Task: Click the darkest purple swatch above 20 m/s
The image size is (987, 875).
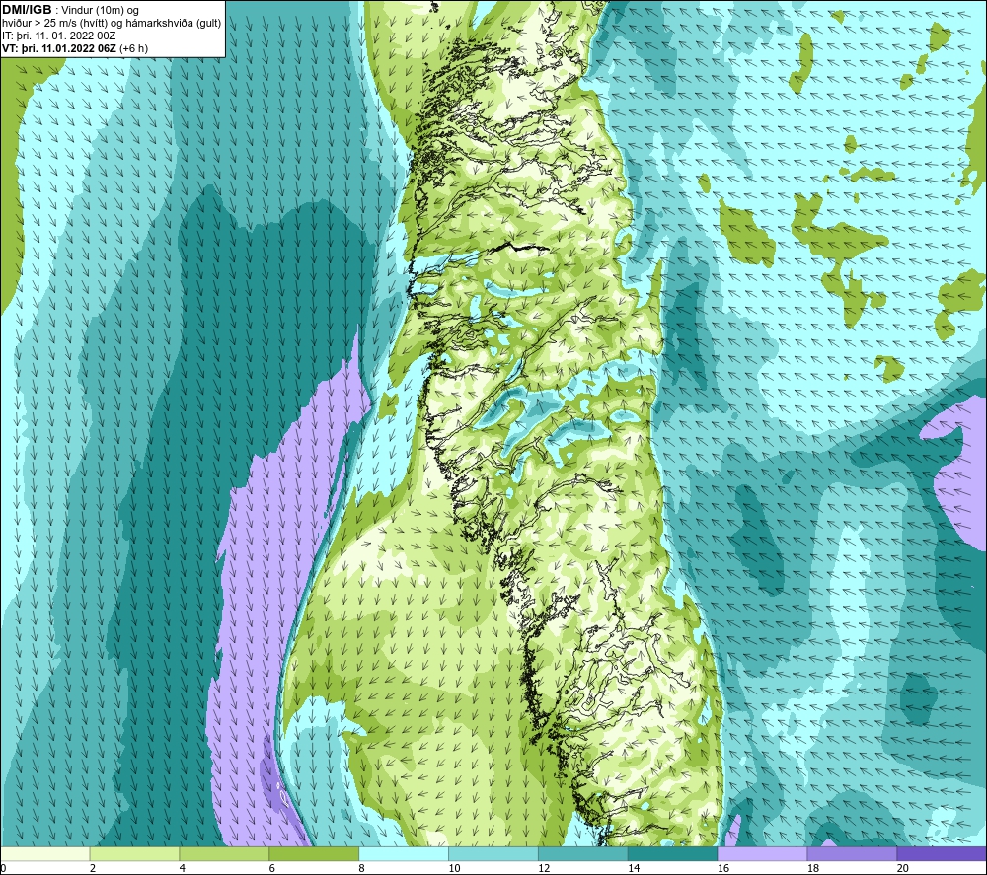Action: 942,854
